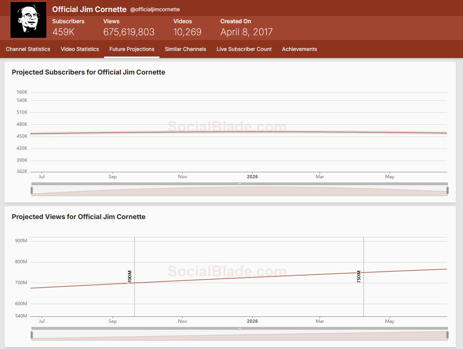
Task: Click the Official Jim Cornette header title
Action: (x=89, y=9)
